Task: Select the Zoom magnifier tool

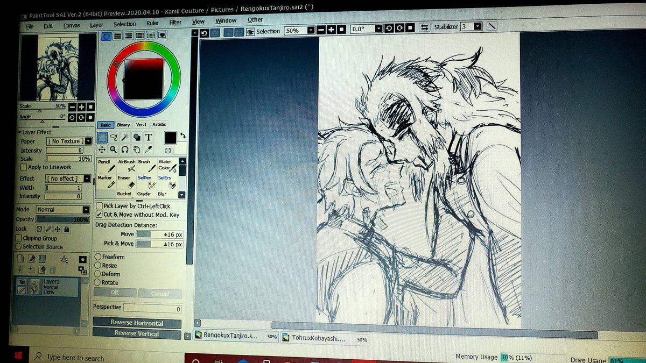Action: 113,150
